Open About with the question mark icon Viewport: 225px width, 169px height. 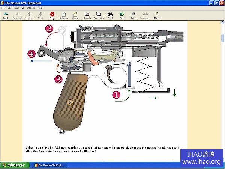tap(157, 14)
